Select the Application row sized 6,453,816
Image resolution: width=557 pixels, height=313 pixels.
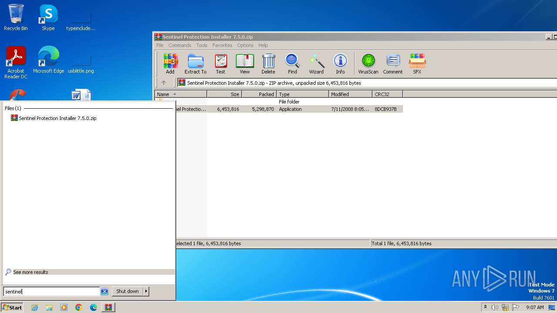tap(289, 109)
